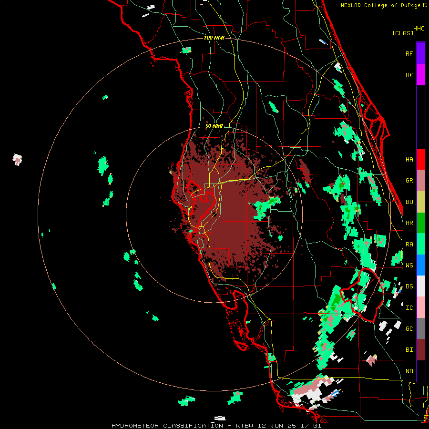The width and height of the screenshot is (429, 429).
Task: Select the 'RA' legend label
Action: 409,245
